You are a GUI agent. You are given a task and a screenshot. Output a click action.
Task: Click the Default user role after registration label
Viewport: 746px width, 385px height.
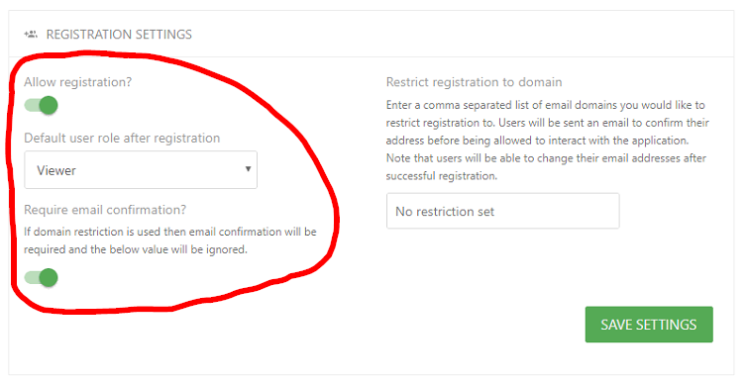(x=122, y=138)
